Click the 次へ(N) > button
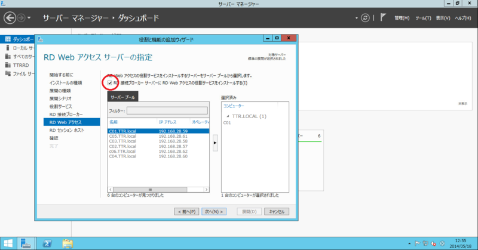The width and height of the screenshot is (478, 250). point(214,212)
